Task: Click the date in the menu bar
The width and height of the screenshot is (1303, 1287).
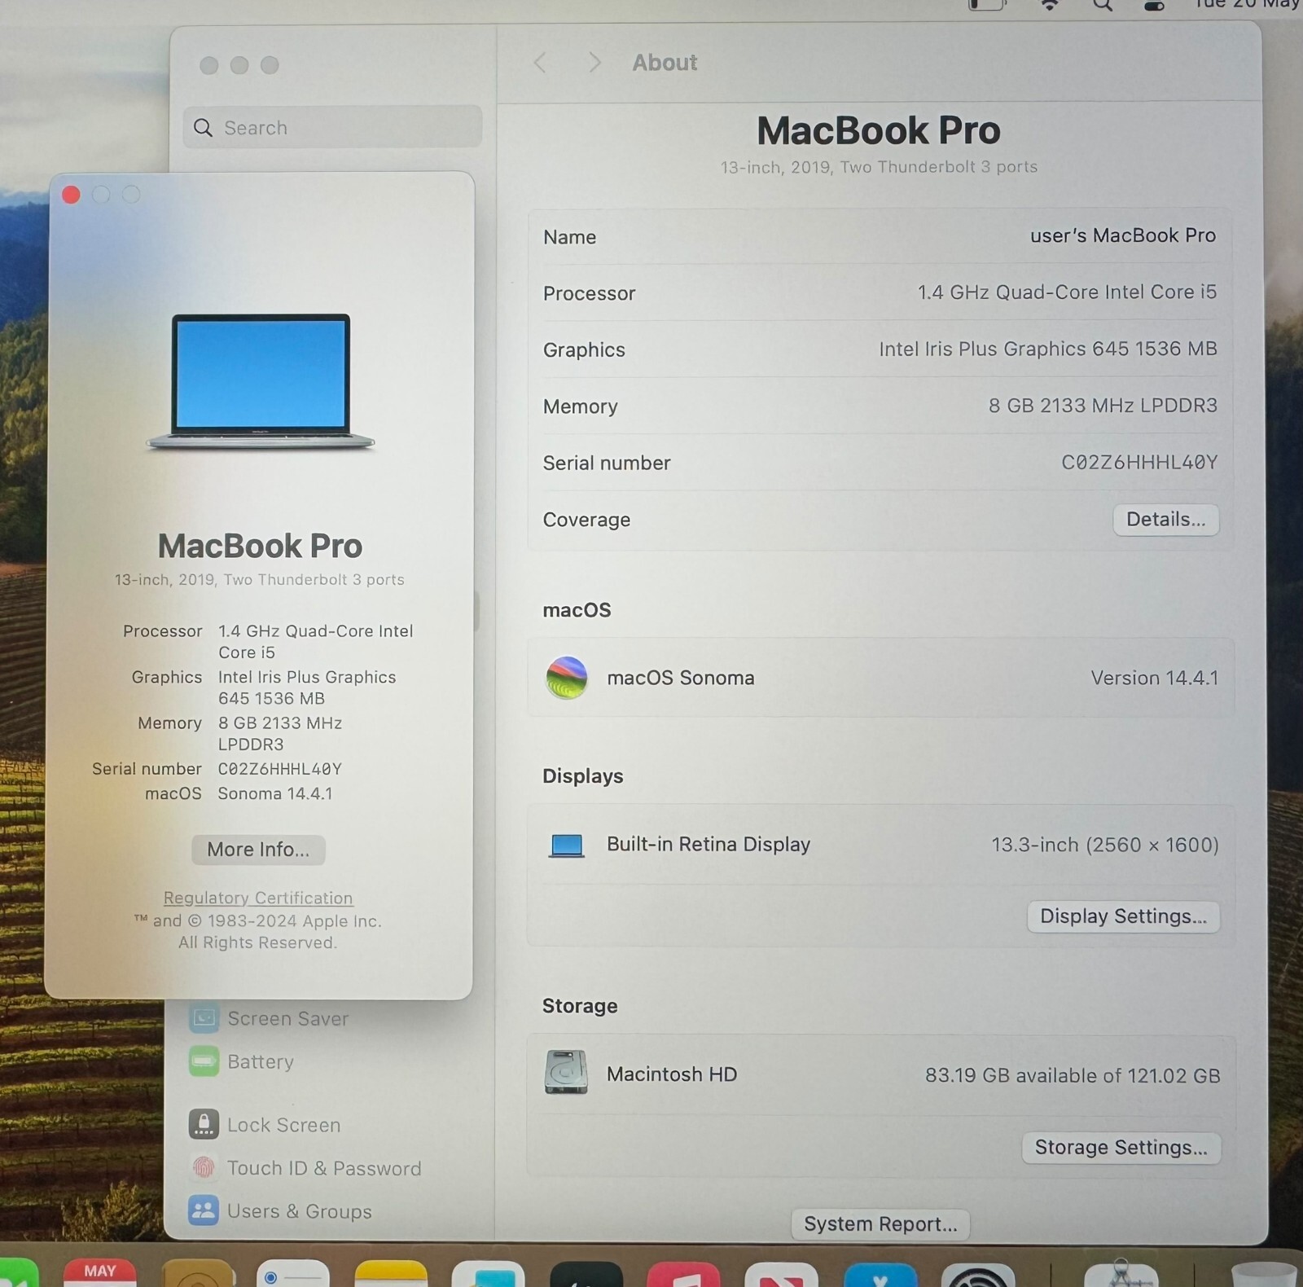Action: (1247, 5)
